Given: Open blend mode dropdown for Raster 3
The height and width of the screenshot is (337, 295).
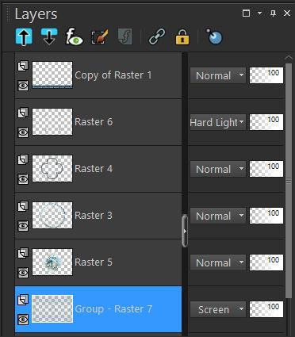Looking at the screenshot, I should [218, 216].
